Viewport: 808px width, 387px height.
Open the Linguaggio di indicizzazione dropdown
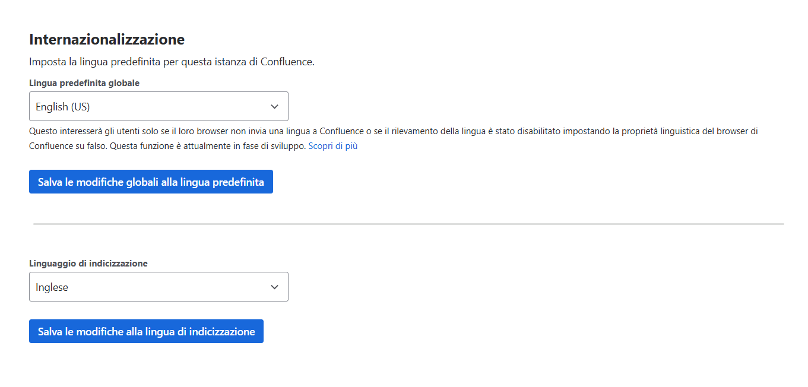click(x=159, y=287)
